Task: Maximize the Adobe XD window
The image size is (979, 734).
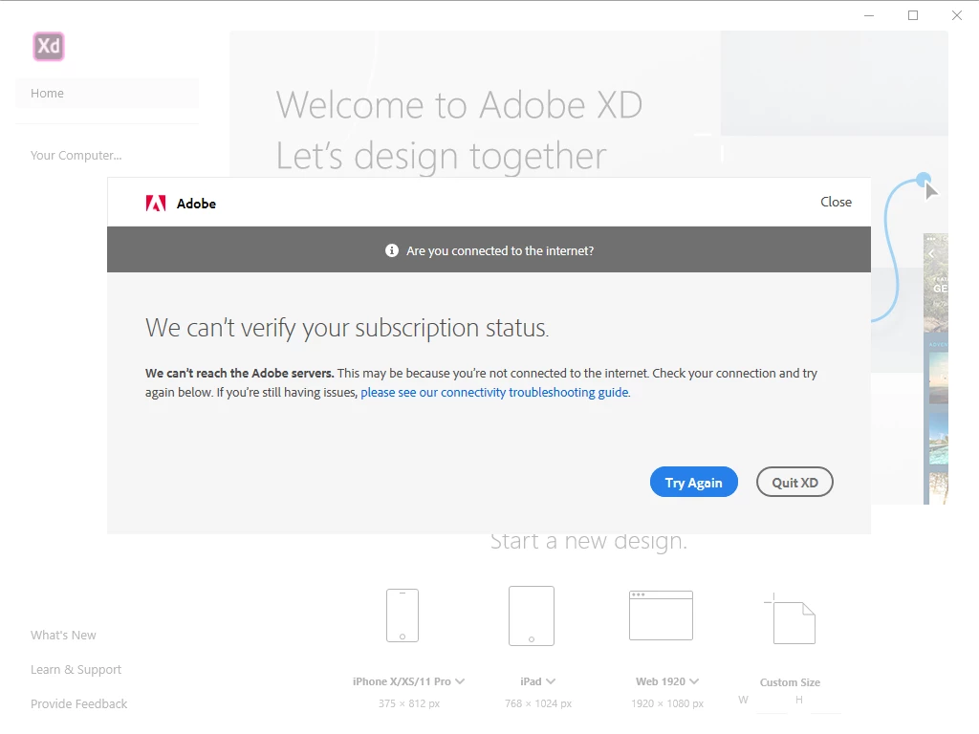Action: coord(913,15)
